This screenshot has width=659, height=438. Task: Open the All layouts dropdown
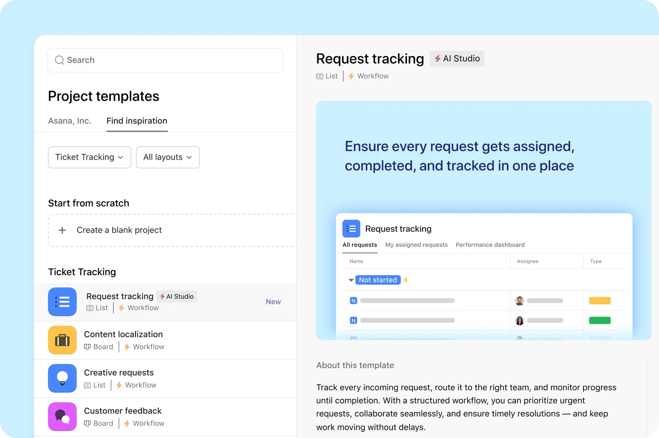pyautogui.click(x=168, y=157)
